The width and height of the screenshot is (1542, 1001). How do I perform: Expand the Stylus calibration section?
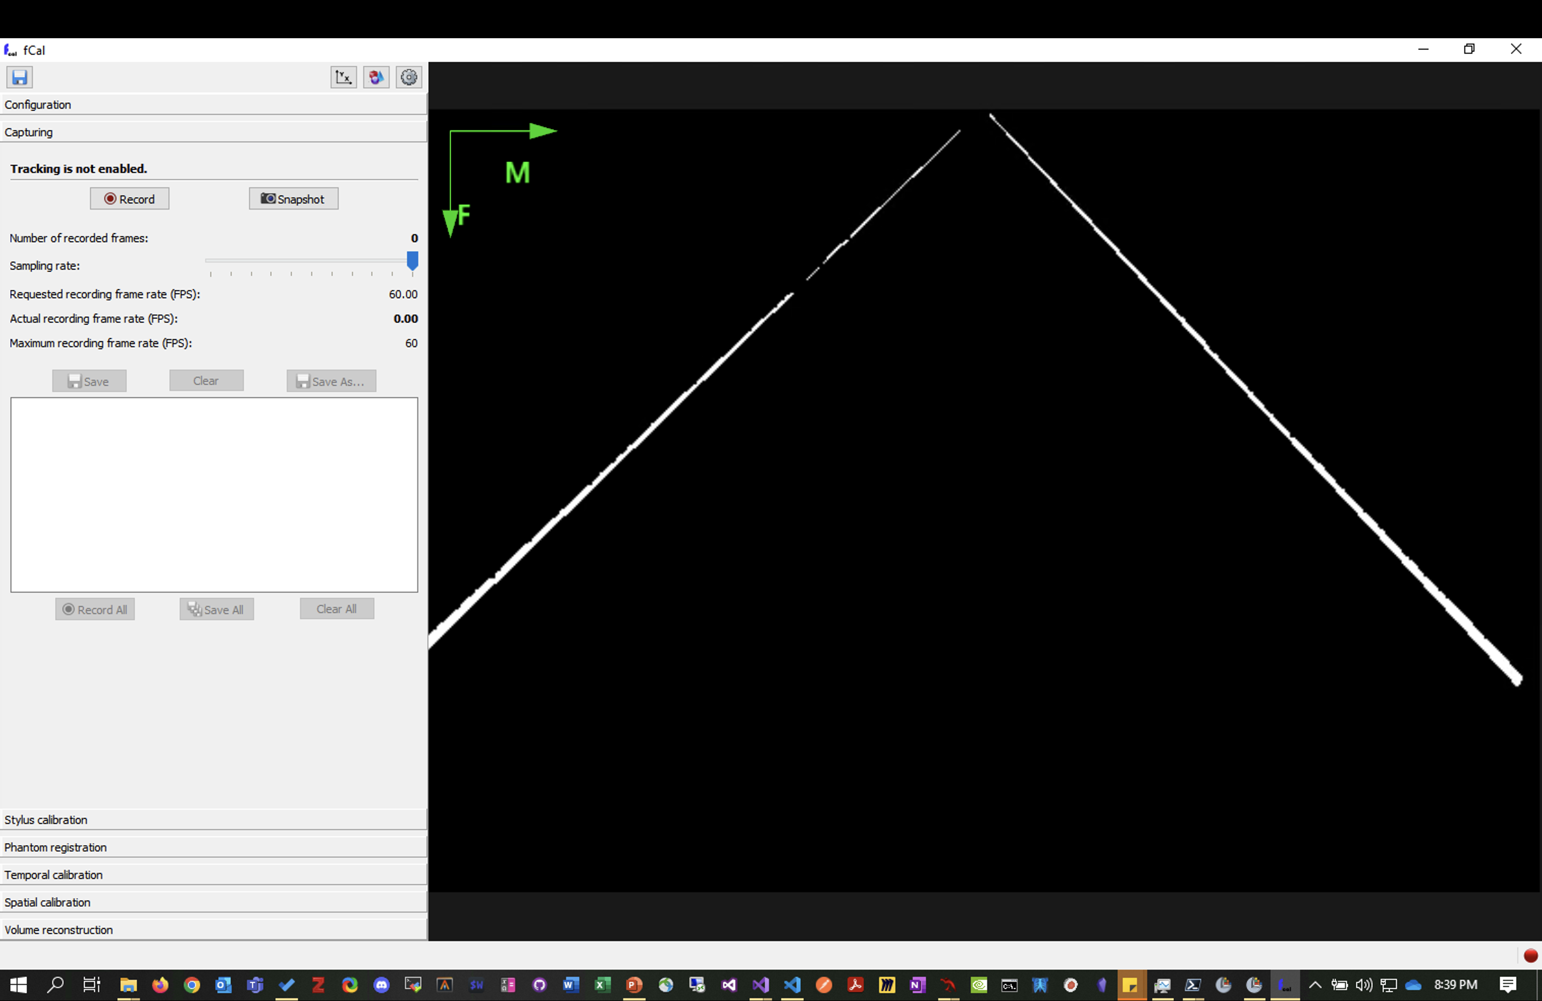coord(214,819)
